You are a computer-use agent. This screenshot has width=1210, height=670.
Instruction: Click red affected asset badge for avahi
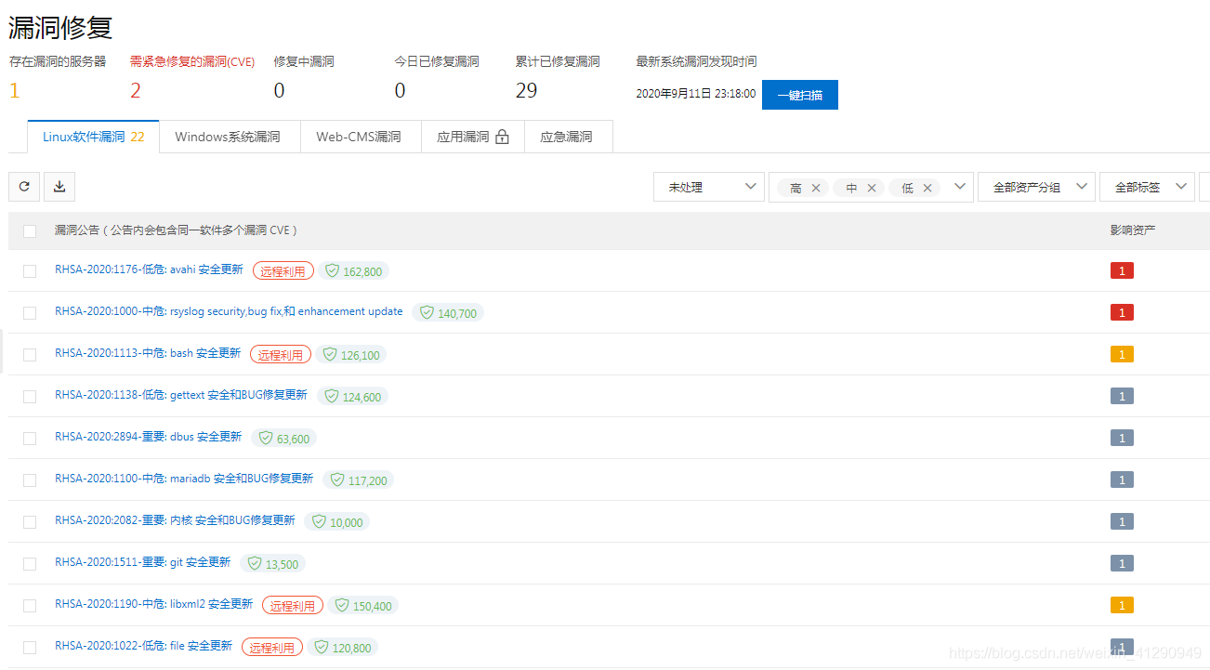[x=1122, y=271]
